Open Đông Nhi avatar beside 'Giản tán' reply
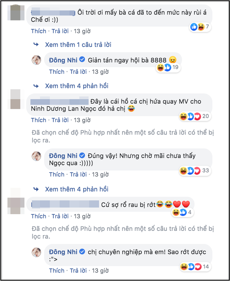Screen dimensions: 230x281 36,60
